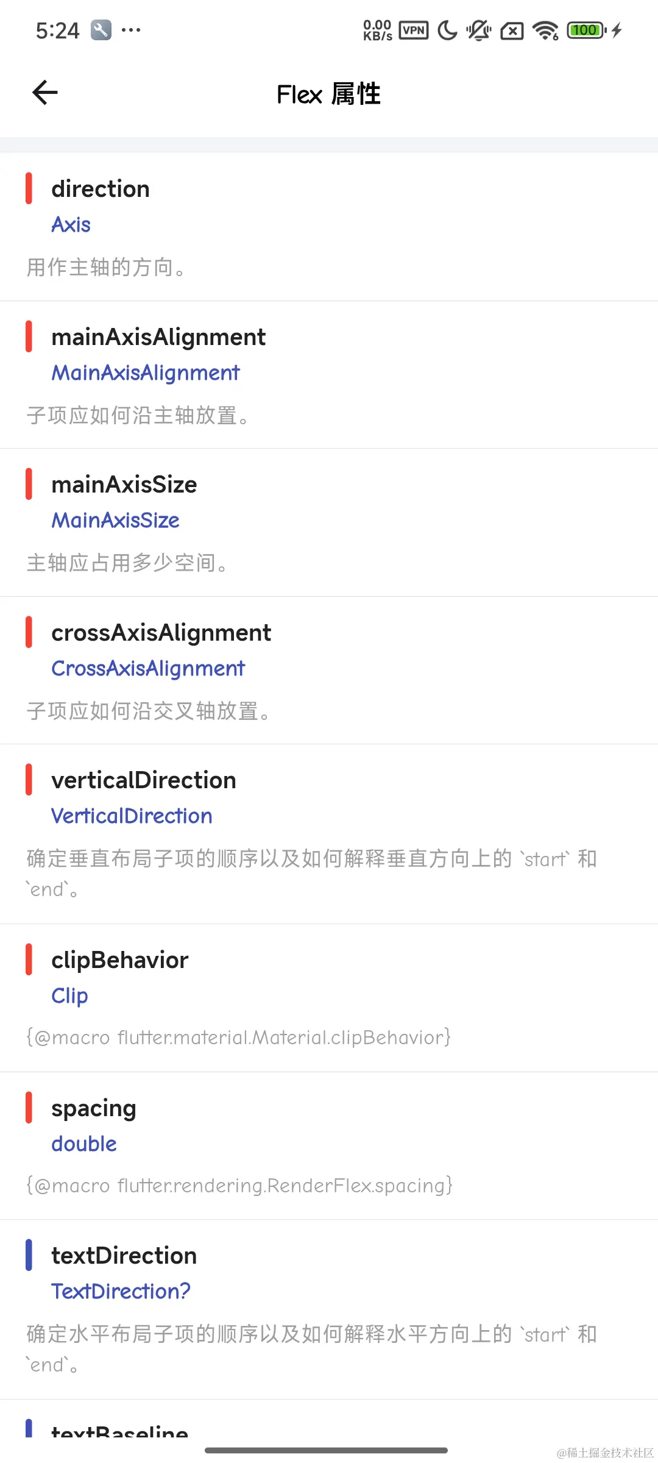Open the MainAxisAlignment type link
The width and height of the screenshot is (658, 1463).
coord(146,372)
